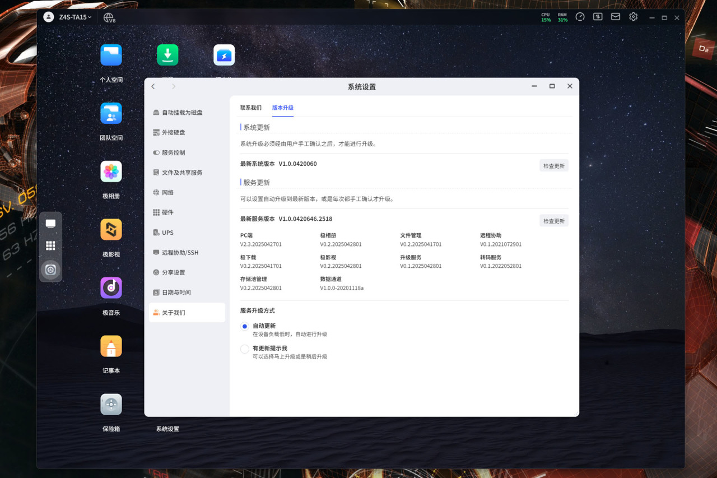Go forward with the right arrow chevron

(x=174, y=86)
